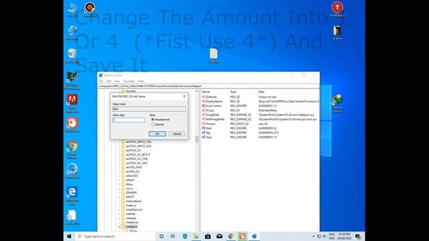
Task: Open the View menu in Registry Editor
Action: (117, 81)
